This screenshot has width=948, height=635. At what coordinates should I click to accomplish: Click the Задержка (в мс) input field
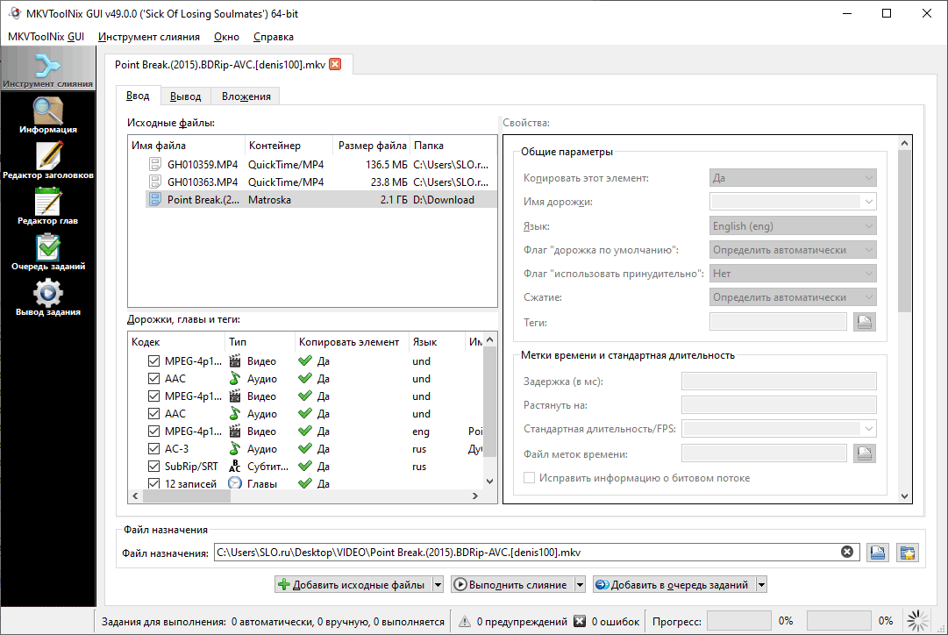779,381
